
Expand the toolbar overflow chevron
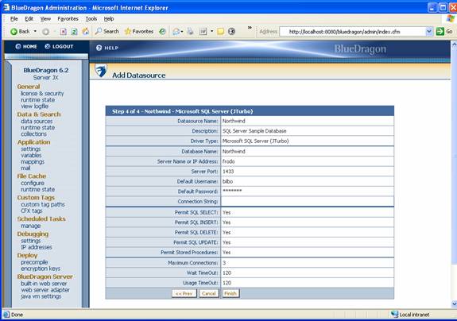point(250,28)
